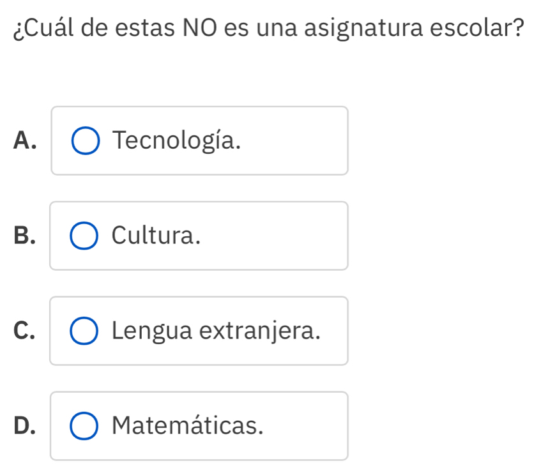The width and height of the screenshot is (541, 470).
Task: Click blank area right of 'Matemáticas.'
Action: coord(307,426)
